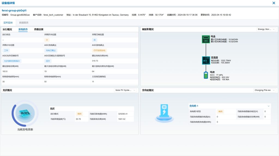Open the Charging Pile dropdown
279x156 pixels.
click(265, 90)
